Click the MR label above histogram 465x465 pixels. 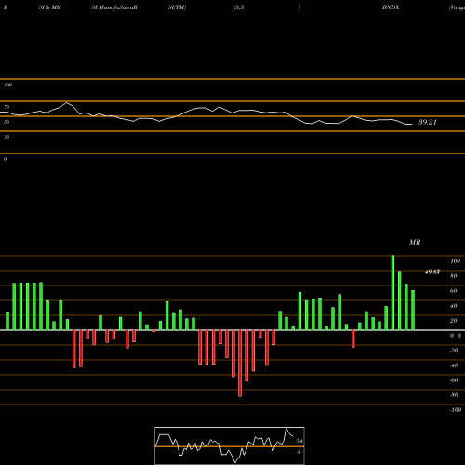[x=415, y=242]
